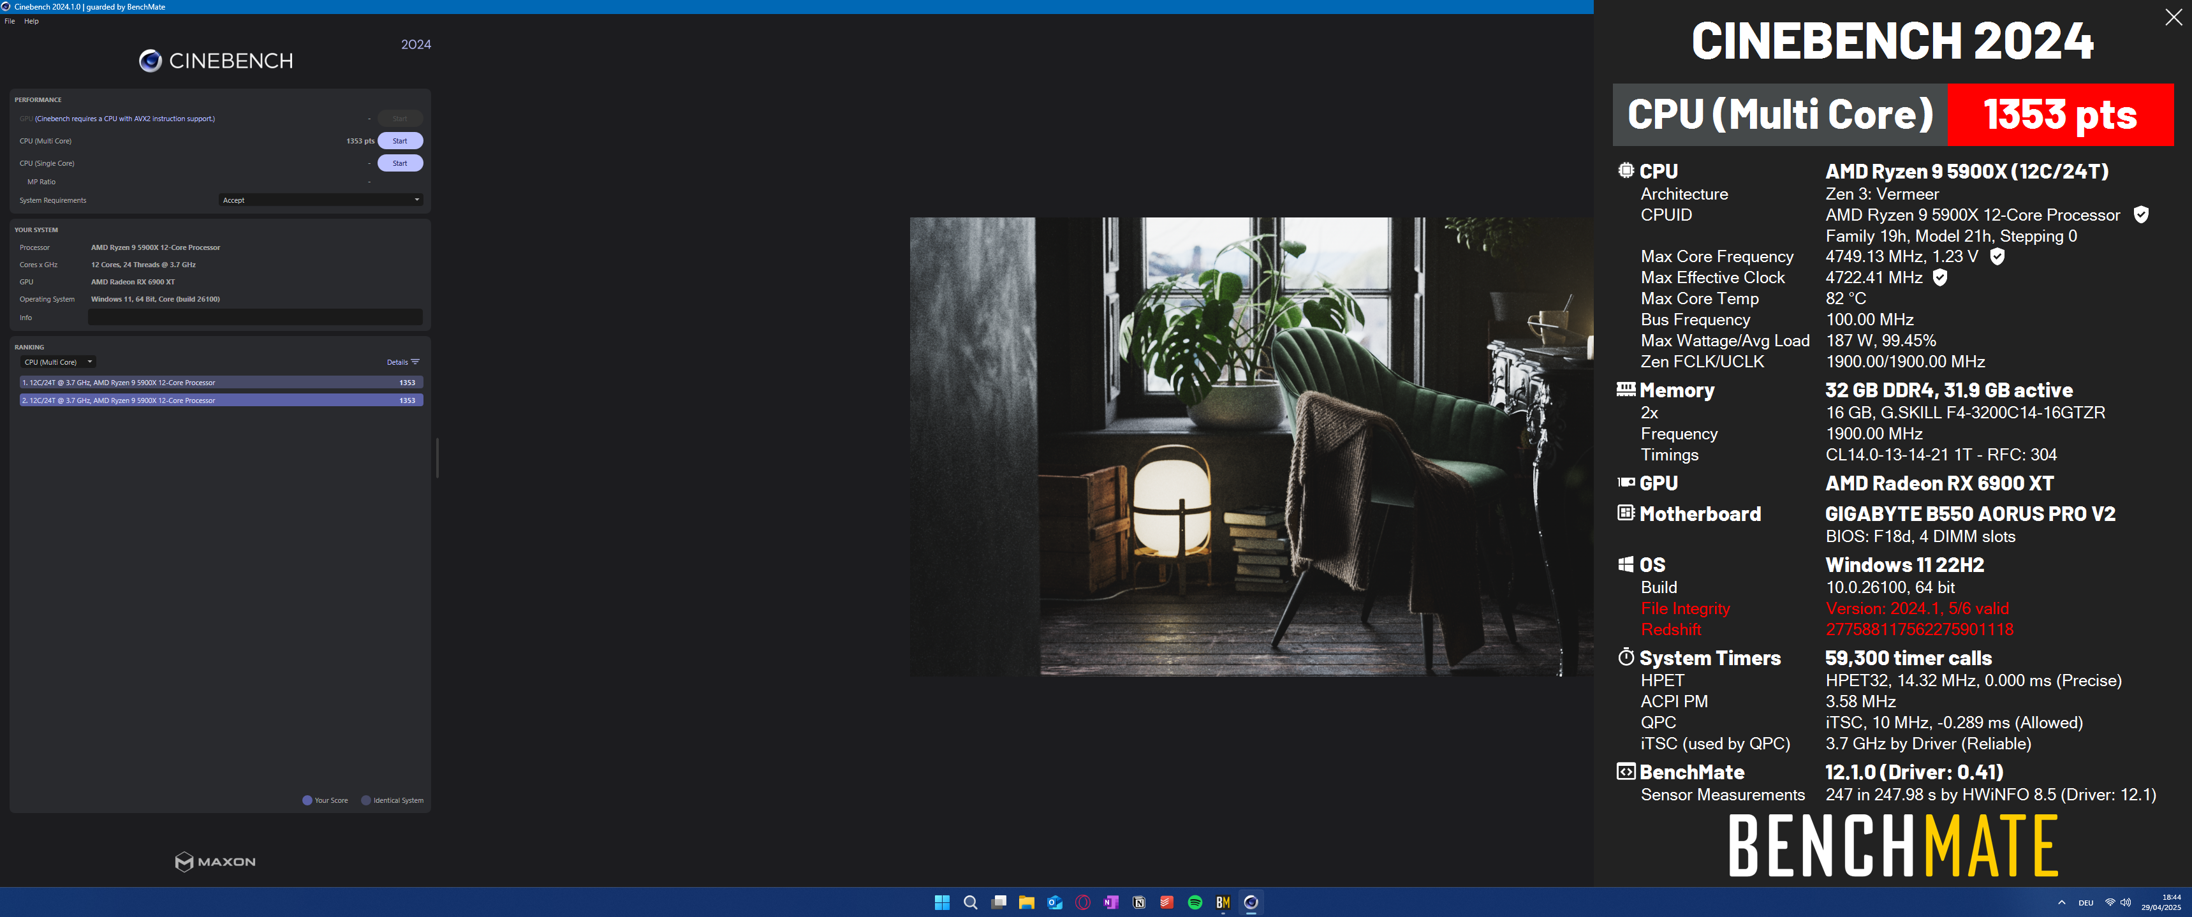The width and height of the screenshot is (2192, 917).
Task: Click the ranking Details link
Action: [x=397, y=362]
